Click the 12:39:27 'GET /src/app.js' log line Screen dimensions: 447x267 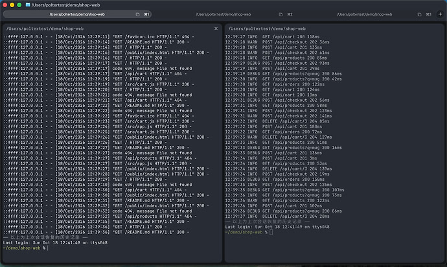[97, 163]
